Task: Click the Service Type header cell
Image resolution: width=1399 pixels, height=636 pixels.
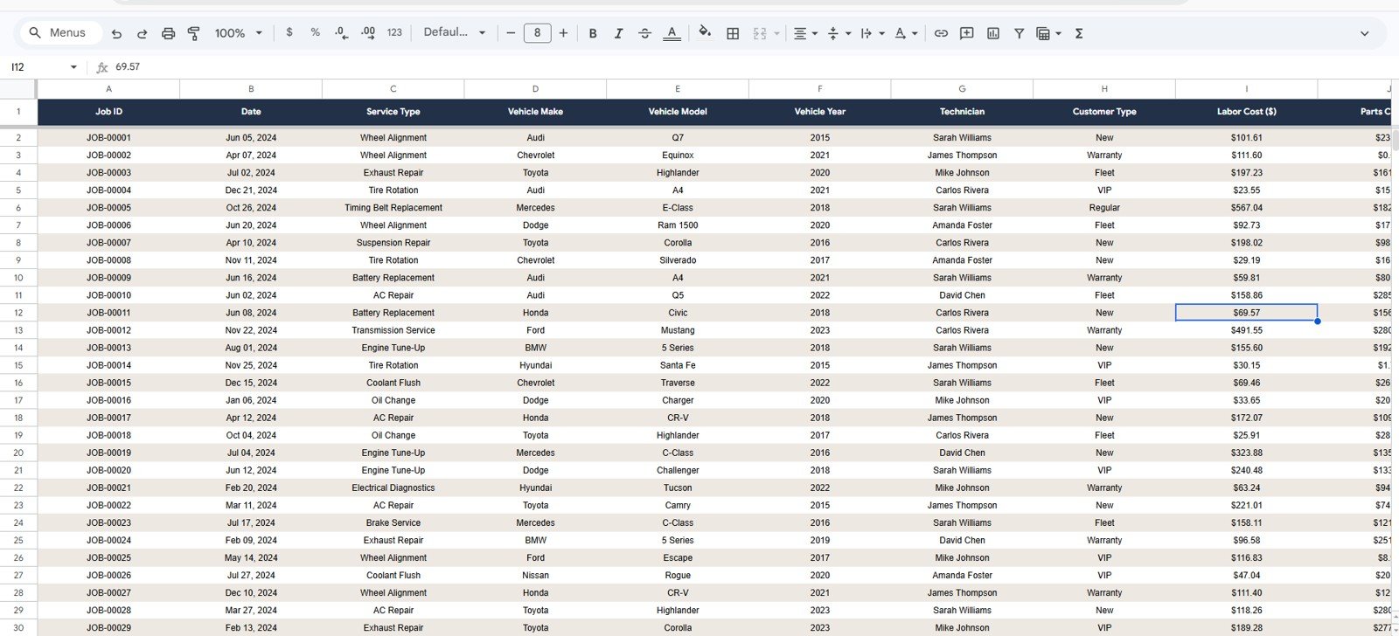Action: pyautogui.click(x=393, y=112)
